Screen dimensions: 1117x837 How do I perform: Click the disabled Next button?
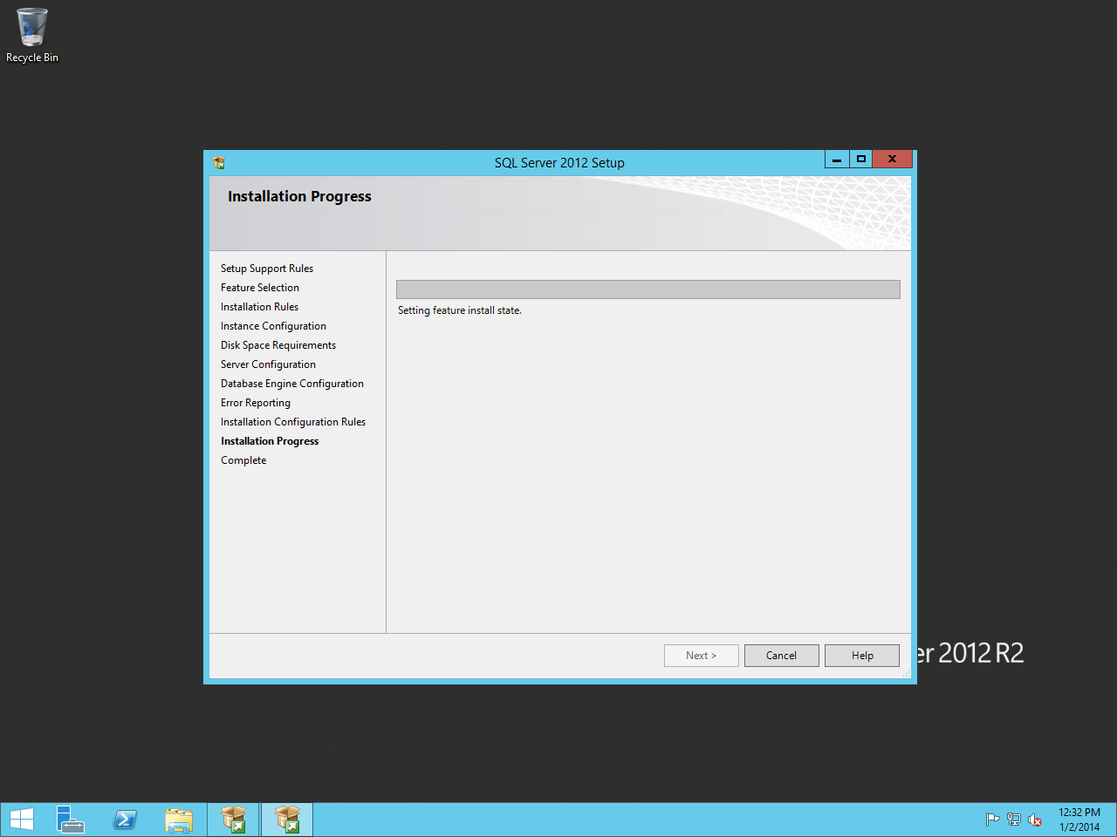701,656
